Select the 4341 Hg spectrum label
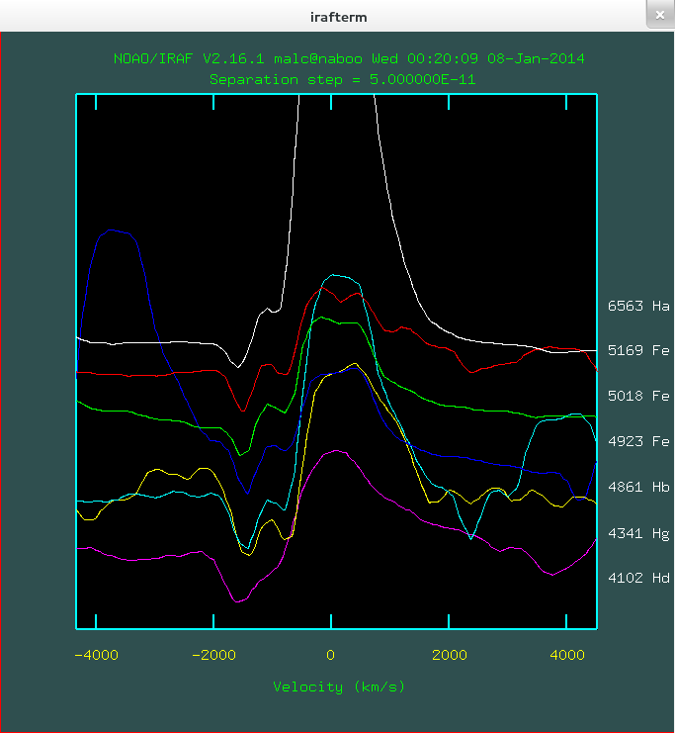 pyautogui.click(x=638, y=533)
